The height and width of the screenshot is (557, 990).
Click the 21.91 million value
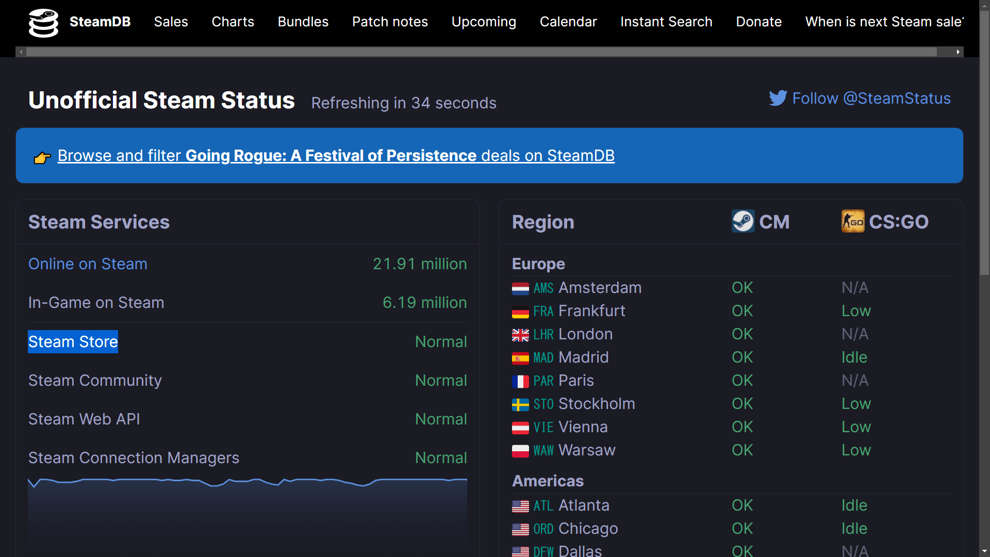tap(420, 264)
